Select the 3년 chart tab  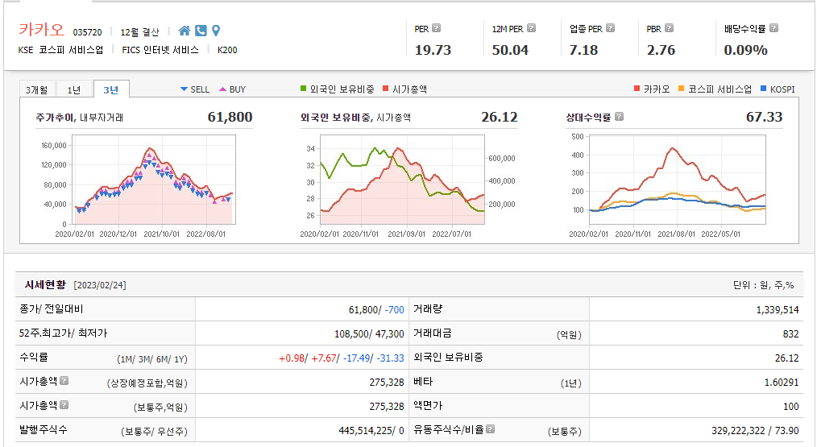(111, 89)
